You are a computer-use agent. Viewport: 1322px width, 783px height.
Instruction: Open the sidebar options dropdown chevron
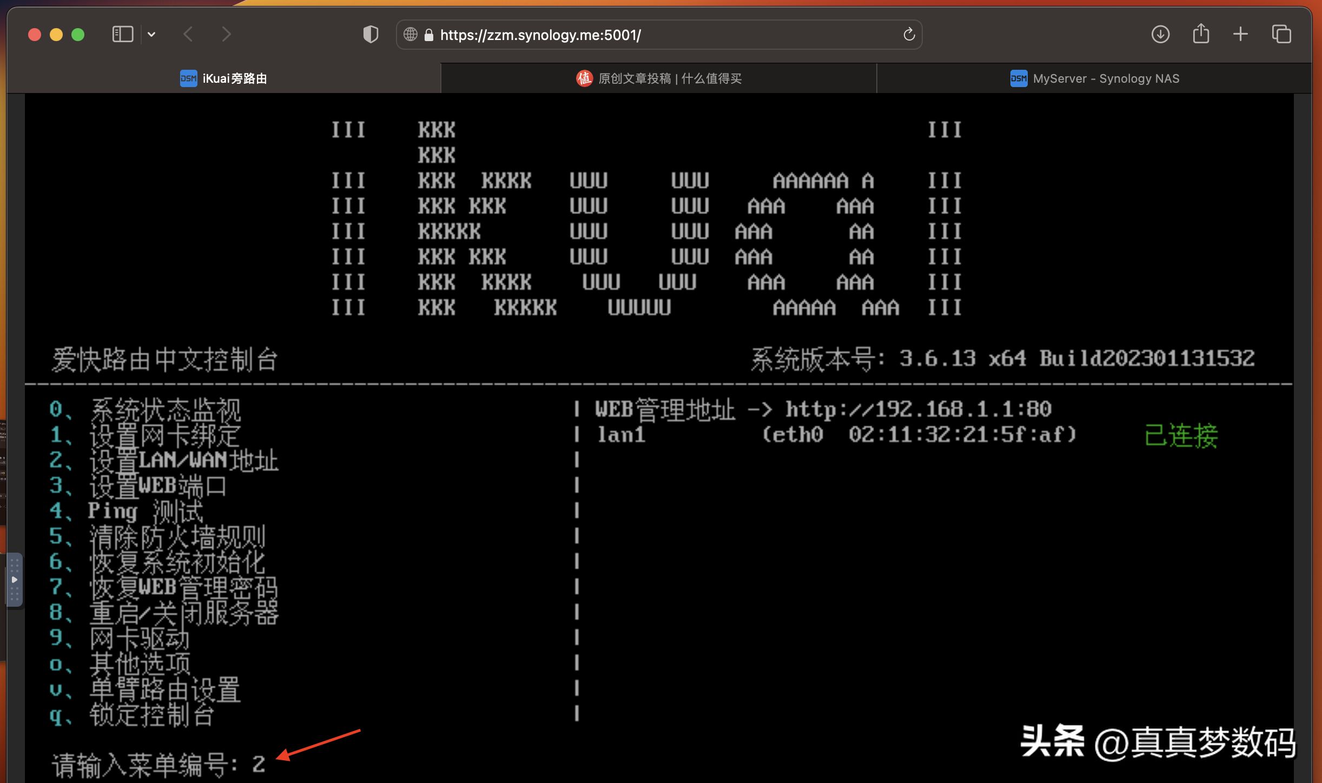point(151,35)
